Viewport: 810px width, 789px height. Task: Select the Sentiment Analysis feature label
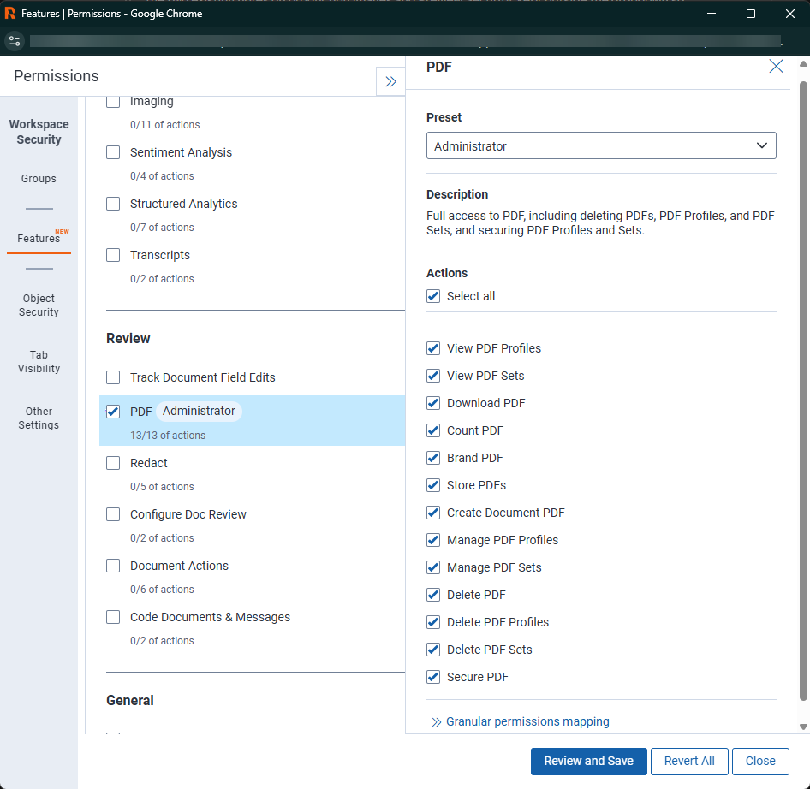pos(181,153)
